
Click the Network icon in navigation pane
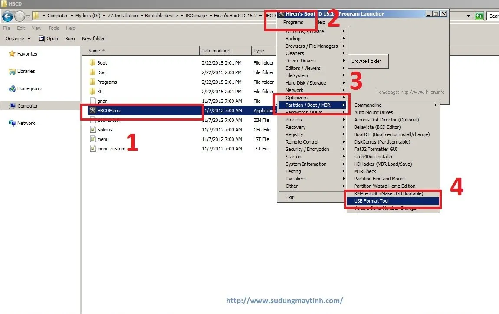(x=12, y=123)
